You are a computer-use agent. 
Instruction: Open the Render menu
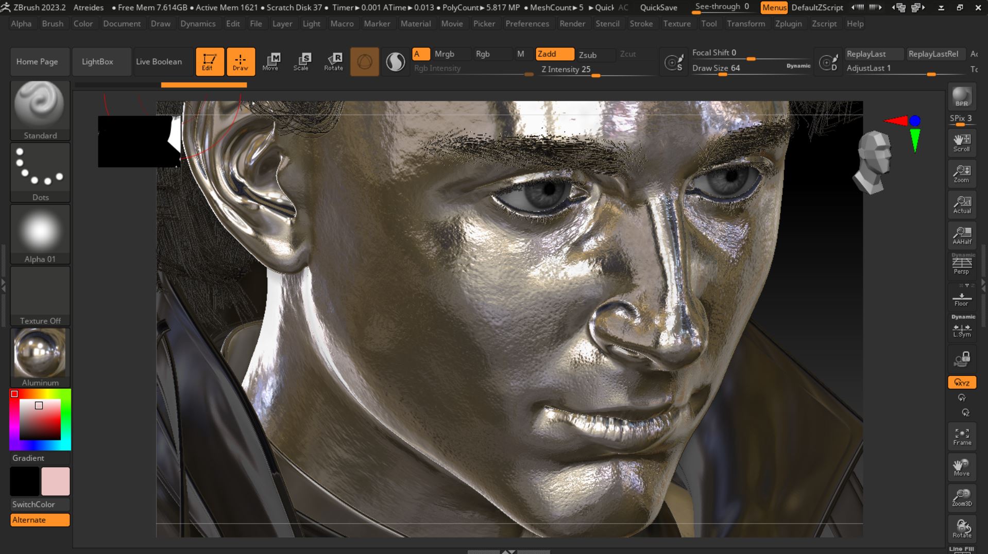point(572,24)
